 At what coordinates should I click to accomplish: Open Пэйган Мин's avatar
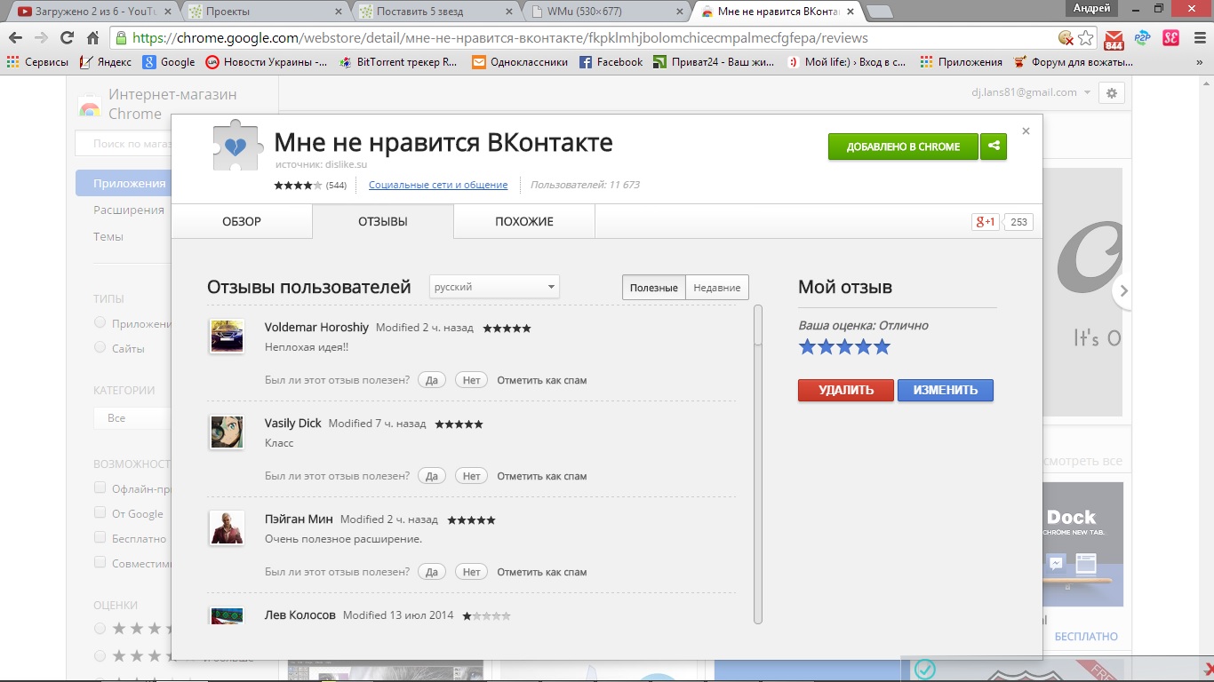(x=227, y=527)
